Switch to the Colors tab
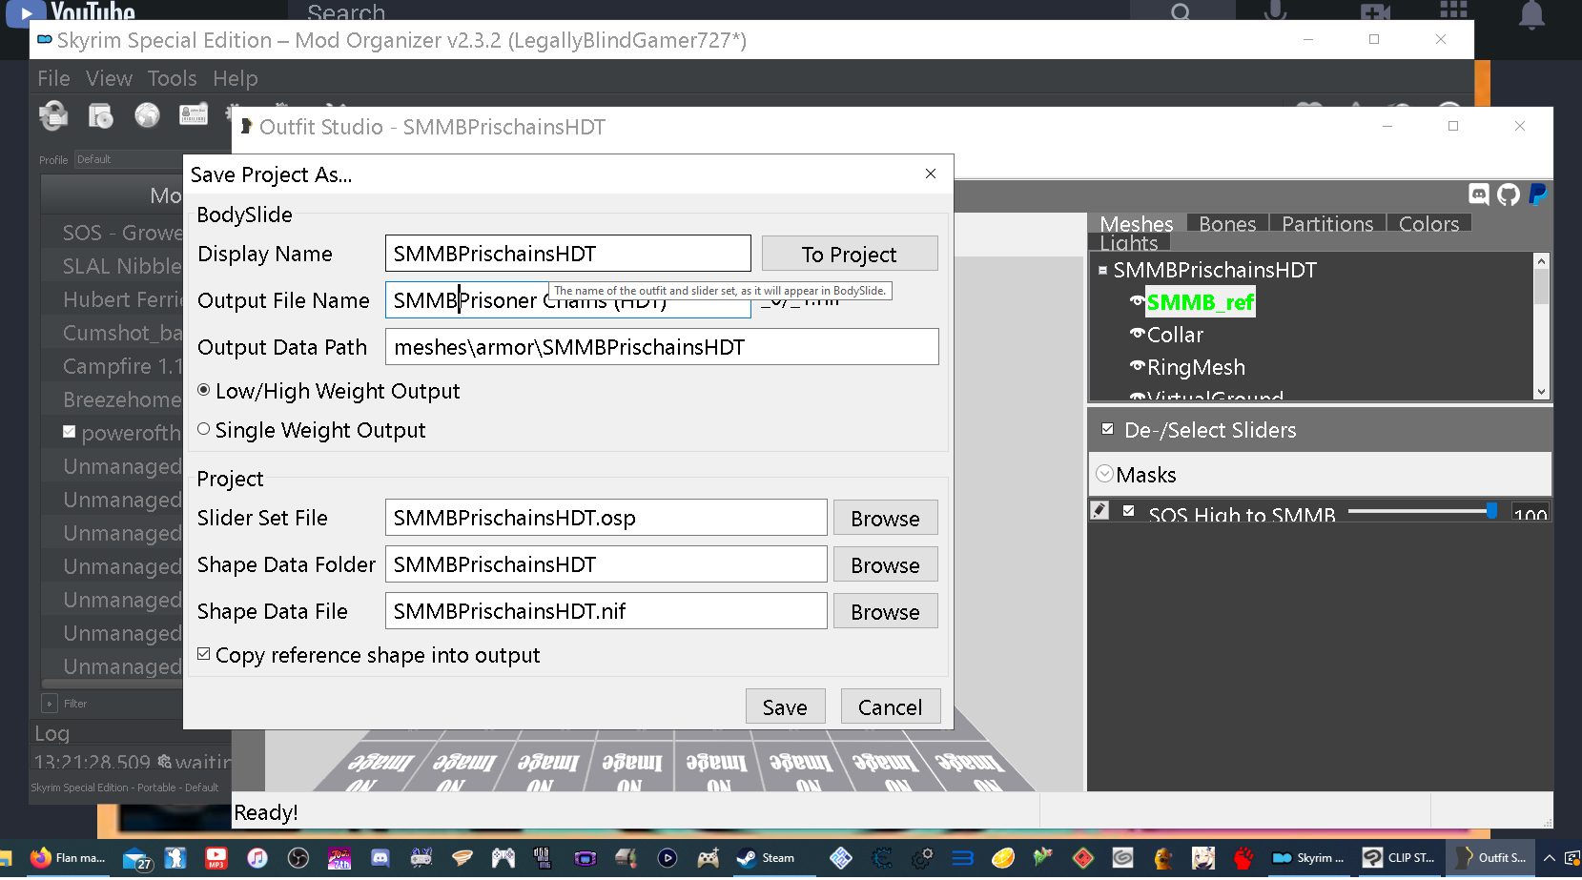This screenshot has width=1582, height=880. [1428, 224]
